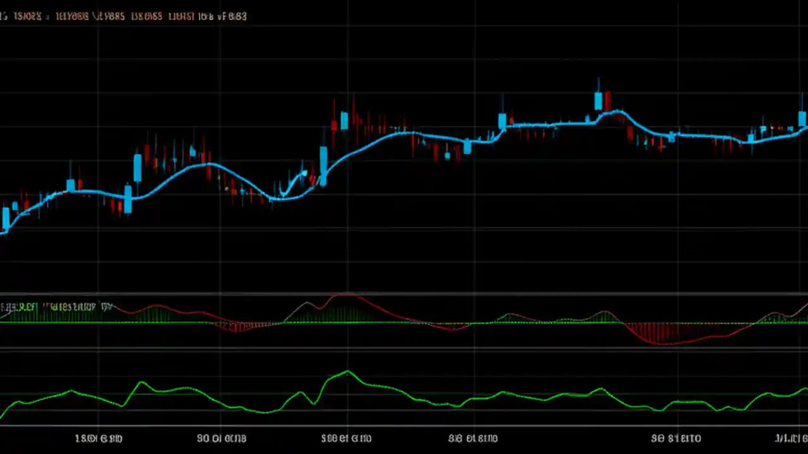The height and width of the screenshot is (454, 808).
Task: Click the first timestamp label on the bottom axis
Action: [x=98, y=438]
